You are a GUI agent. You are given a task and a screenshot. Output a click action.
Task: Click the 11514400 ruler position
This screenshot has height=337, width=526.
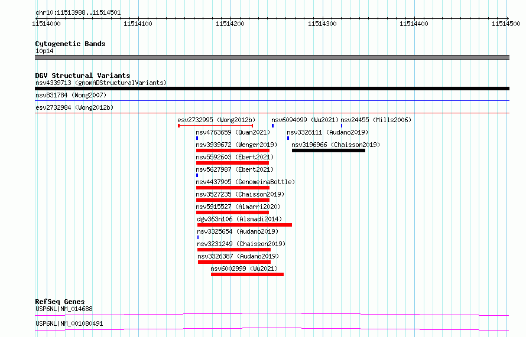(x=414, y=24)
